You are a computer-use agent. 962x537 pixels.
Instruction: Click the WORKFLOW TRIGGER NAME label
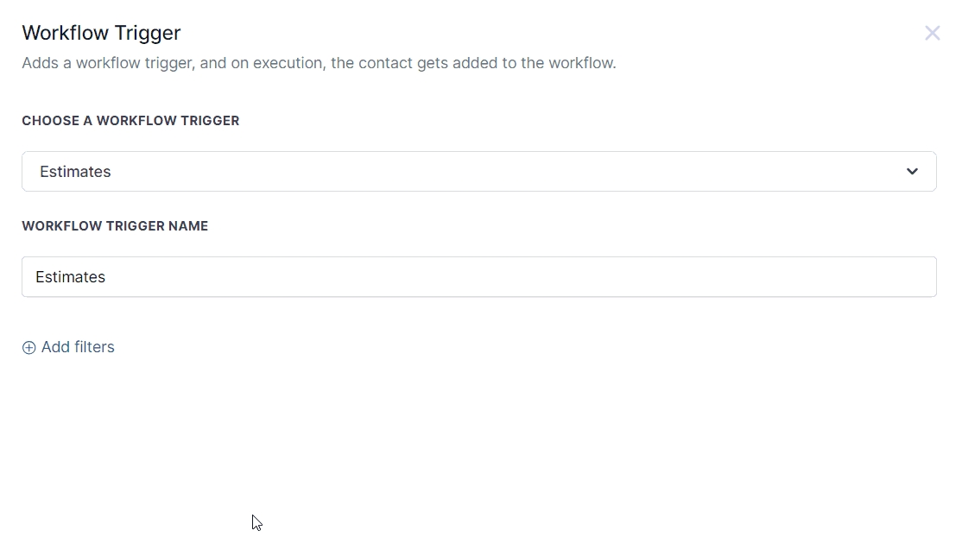click(x=115, y=226)
